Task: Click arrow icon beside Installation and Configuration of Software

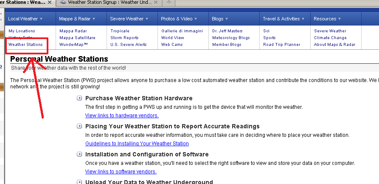Action: pyautogui.click(x=79, y=154)
